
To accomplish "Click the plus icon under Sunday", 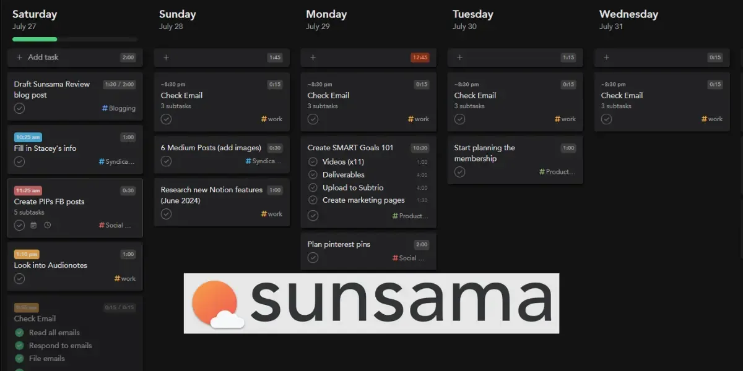I will pyautogui.click(x=166, y=58).
